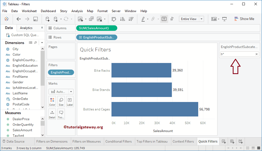Click the Custom SQL Query data source
262x151 pixels.
22,35
